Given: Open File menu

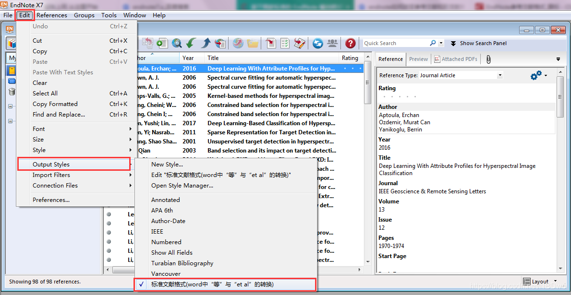Looking at the screenshot, I should coord(8,15).
